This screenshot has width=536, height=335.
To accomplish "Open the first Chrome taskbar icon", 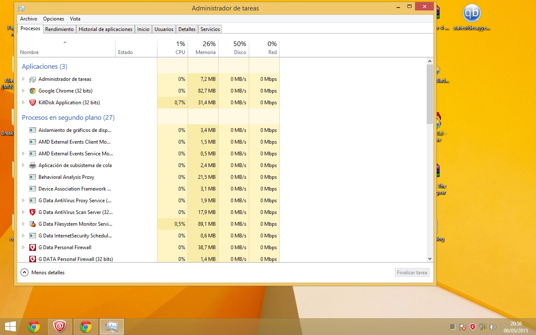I will click(34, 327).
